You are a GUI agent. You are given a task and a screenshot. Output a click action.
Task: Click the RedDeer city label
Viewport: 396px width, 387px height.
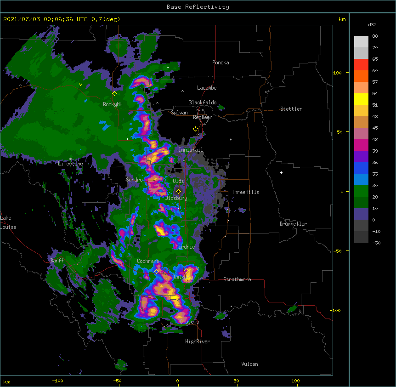pyautogui.click(x=202, y=117)
